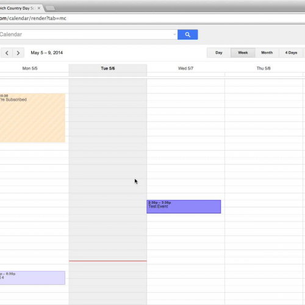This screenshot has height=305, width=305.
Task: Click the blue search magnifier button
Action: 187,35
